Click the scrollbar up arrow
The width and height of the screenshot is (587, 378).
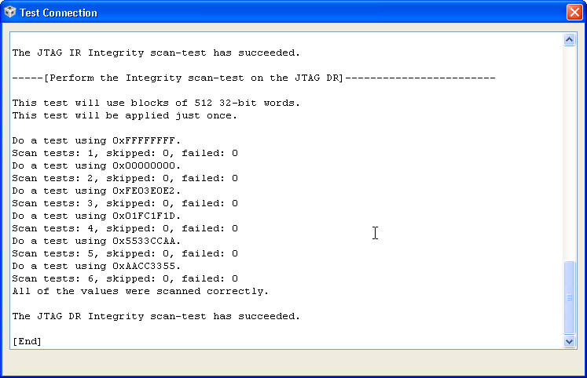[x=570, y=40]
